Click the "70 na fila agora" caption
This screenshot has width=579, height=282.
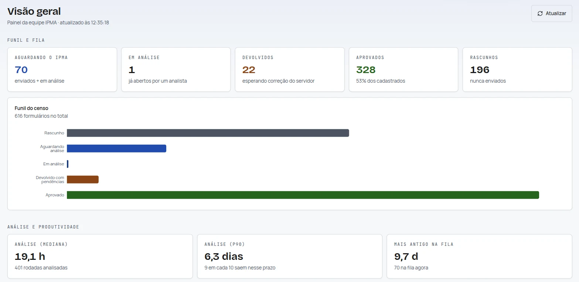411,268
